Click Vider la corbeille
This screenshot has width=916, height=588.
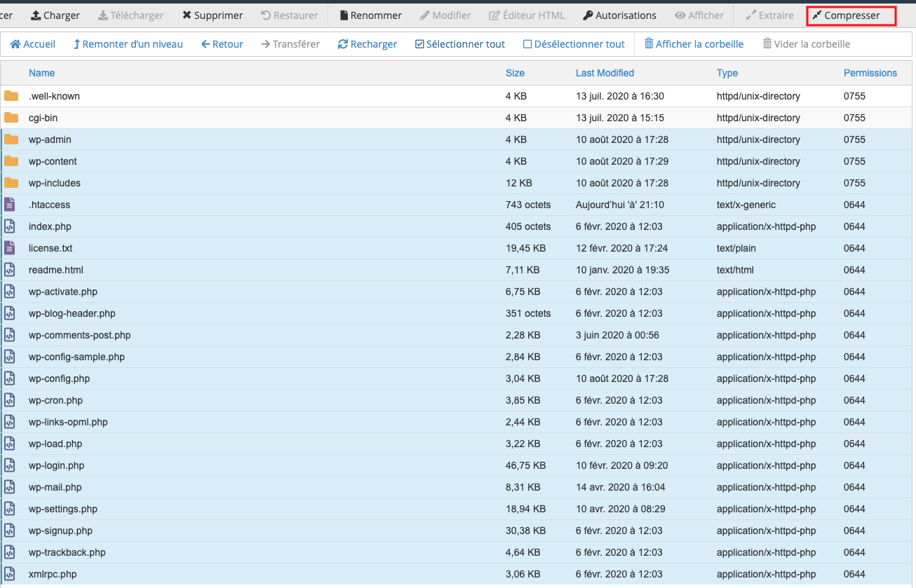(806, 44)
